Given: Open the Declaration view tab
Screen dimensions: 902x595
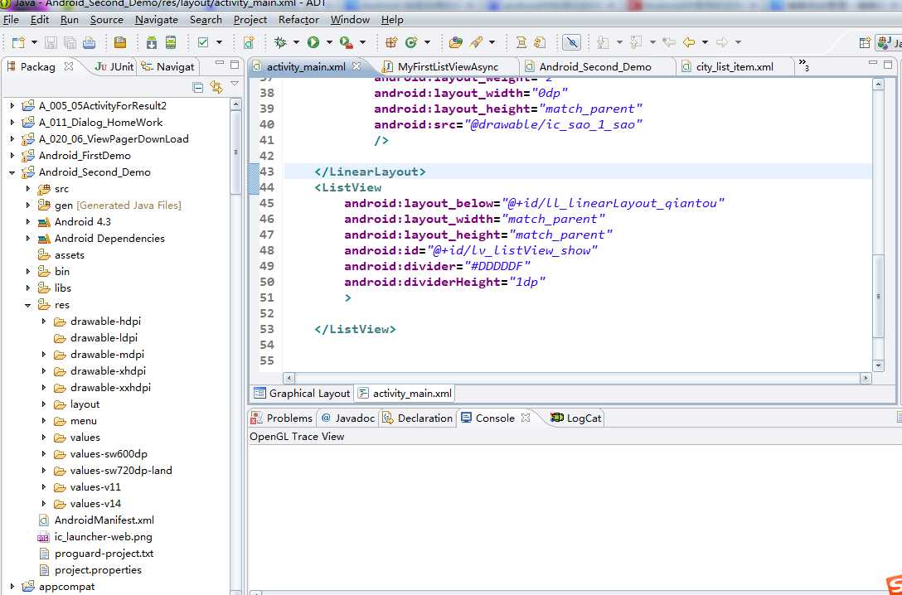Looking at the screenshot, I should click(x=418, y=418).
